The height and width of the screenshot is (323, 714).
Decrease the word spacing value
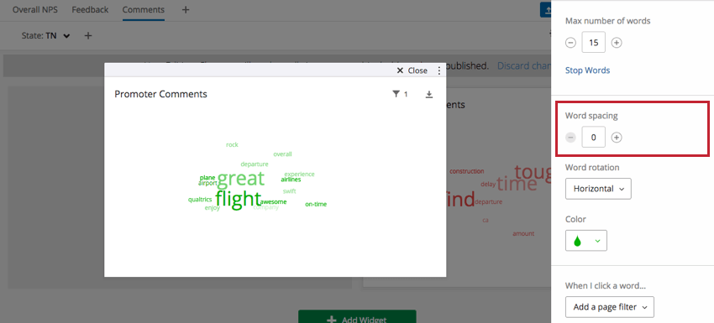pos(570,138)
